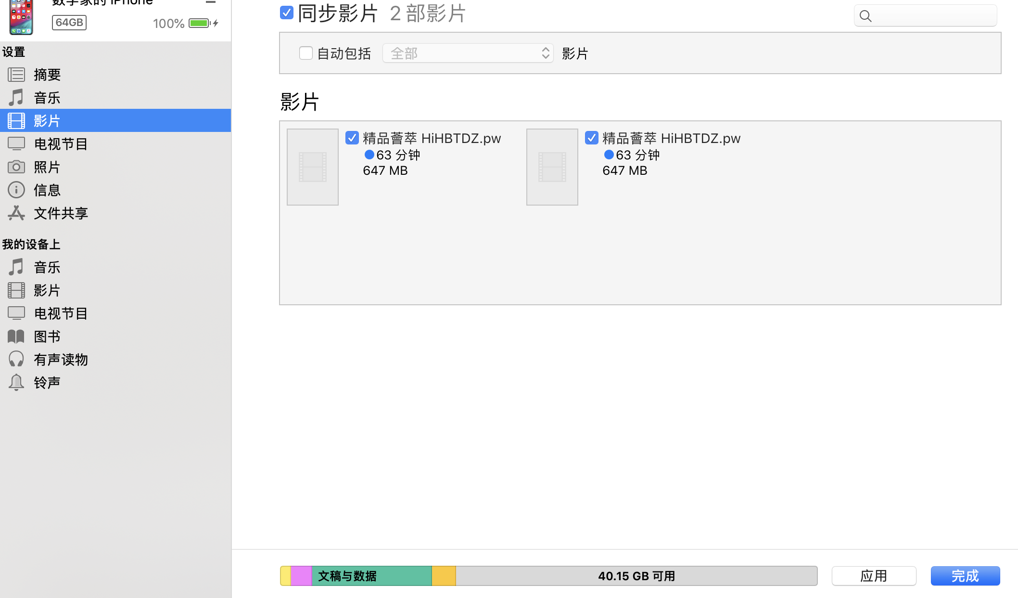Click the Audiobooks (有声读物) headphones icon
Viewport: 1018px width, 598px height.
pos(16,359)
